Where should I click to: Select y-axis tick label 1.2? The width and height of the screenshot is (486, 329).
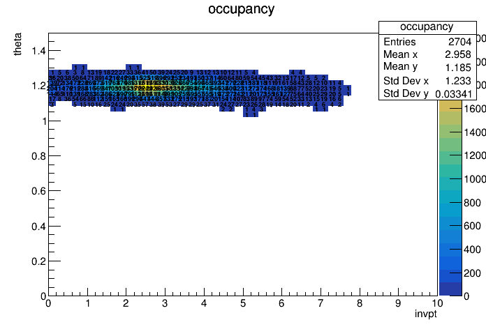coord(38,86)
